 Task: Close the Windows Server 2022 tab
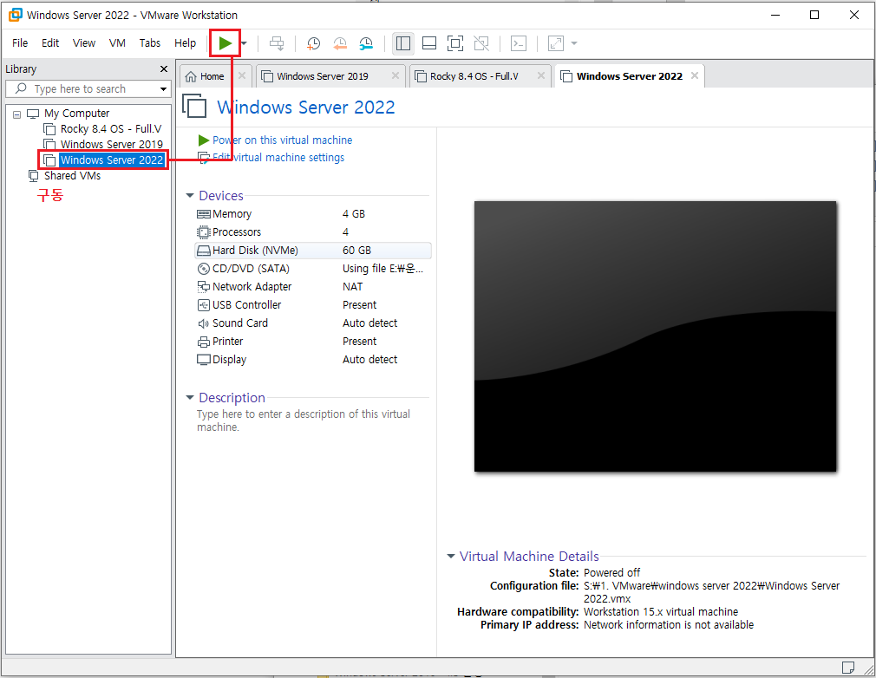click(x=695, y=75)
